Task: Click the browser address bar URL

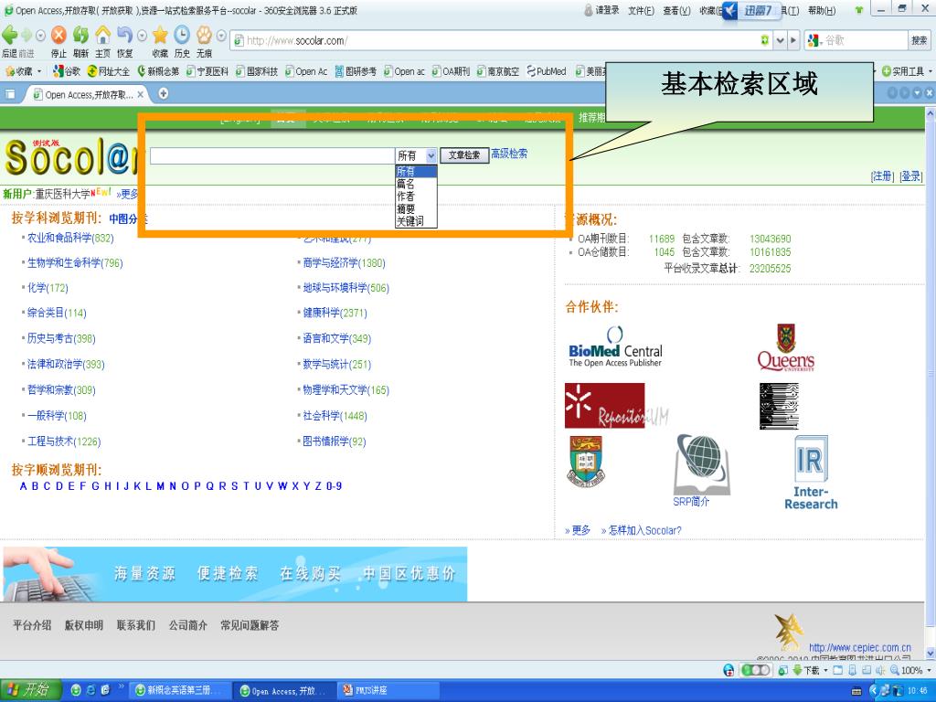Action: (x=297, y=40)
